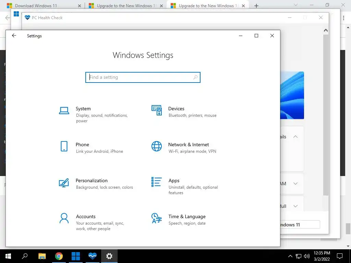This screenshot has width=351, height=263.
Task: Switch to the Windows 11 installer taskbar icon
Action: pos(76,256)
